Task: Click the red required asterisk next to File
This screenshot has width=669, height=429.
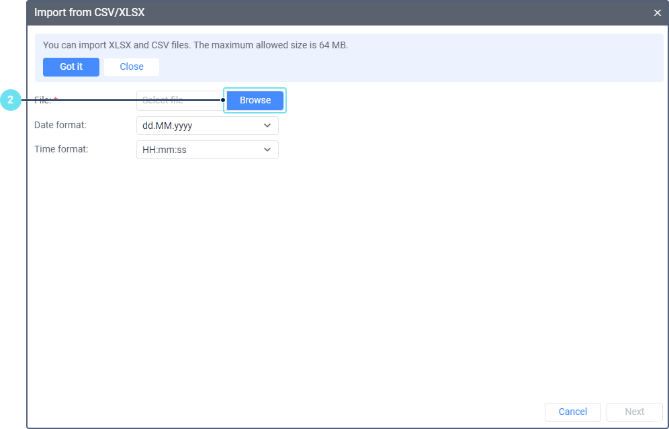Action: coord(56,99)
